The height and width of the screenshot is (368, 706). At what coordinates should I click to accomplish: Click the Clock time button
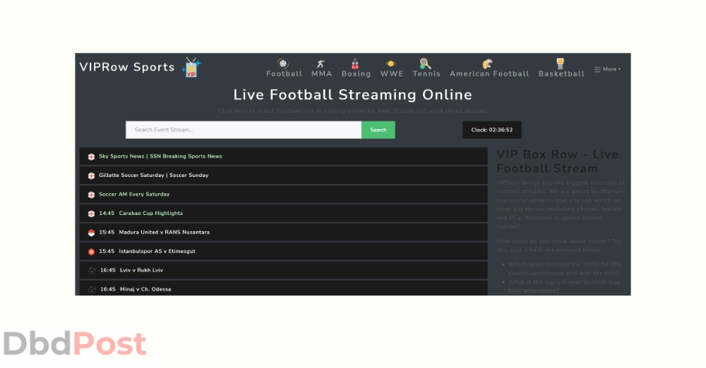(x=491, y=130)
